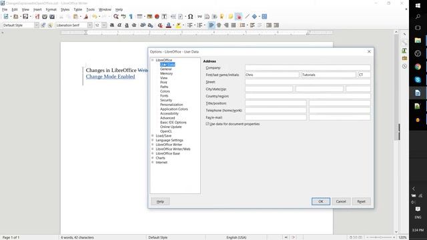Click the Print icon in toolbar
The width and height of the screenshot is (427, 240).
point(45,17)
